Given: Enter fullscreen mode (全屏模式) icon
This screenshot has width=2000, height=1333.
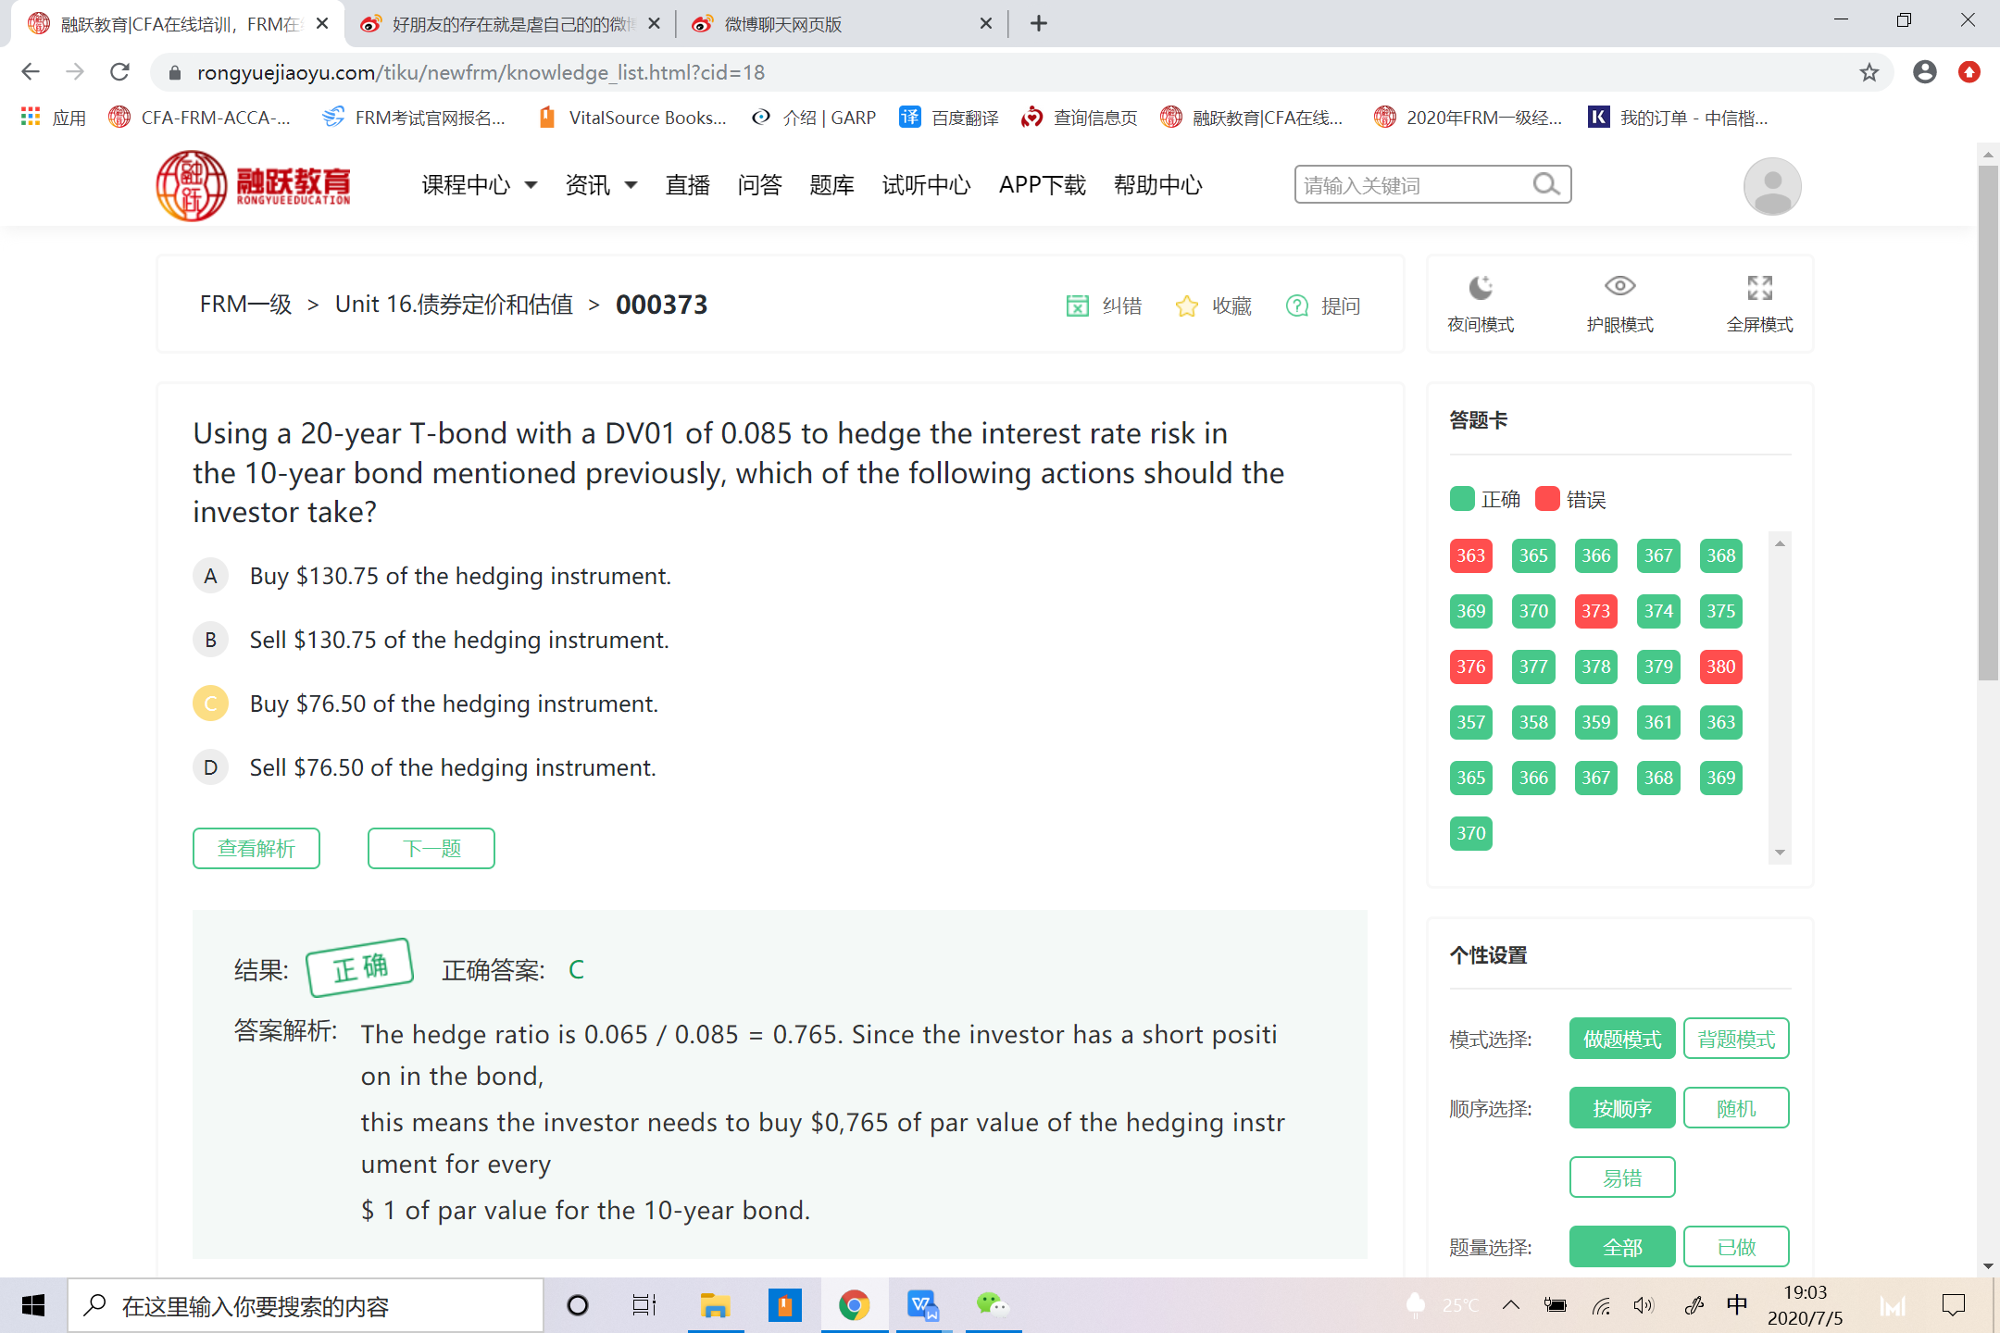Looking at the screenshot, I should point(1759,288).
